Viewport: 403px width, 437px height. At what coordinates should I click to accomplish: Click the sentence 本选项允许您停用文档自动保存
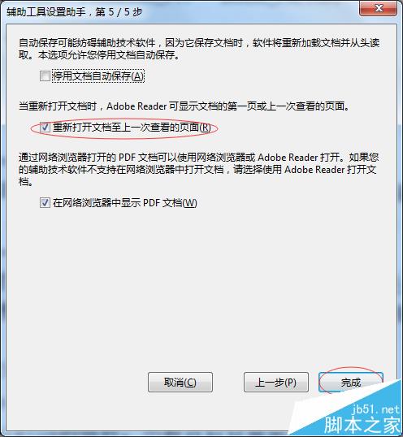click(x=109, y=55)
